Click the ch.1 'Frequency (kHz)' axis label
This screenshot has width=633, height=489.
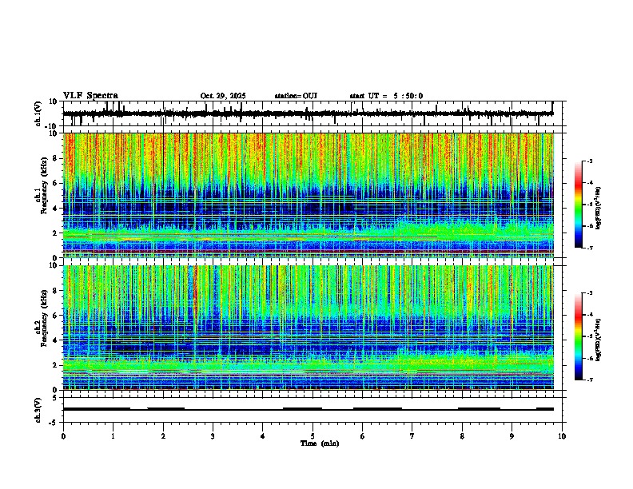44,185
